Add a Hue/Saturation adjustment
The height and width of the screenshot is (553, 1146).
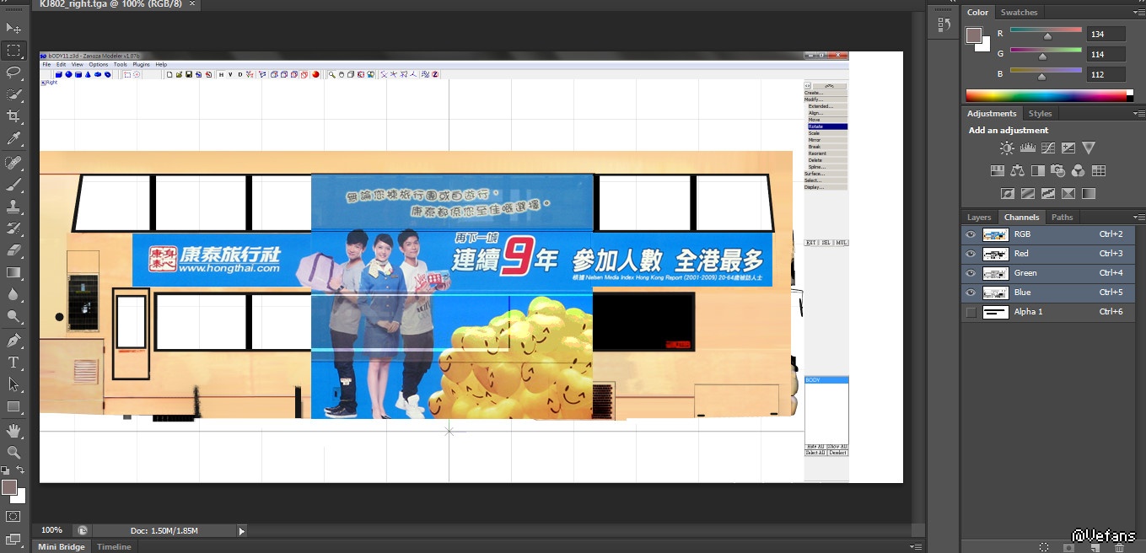point(997,170)
